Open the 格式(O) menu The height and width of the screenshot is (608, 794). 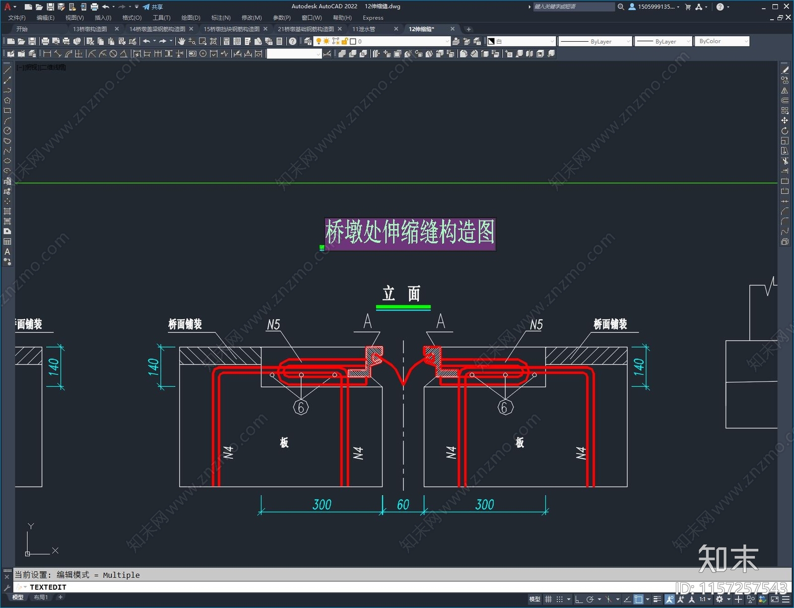tap(132, 18)
